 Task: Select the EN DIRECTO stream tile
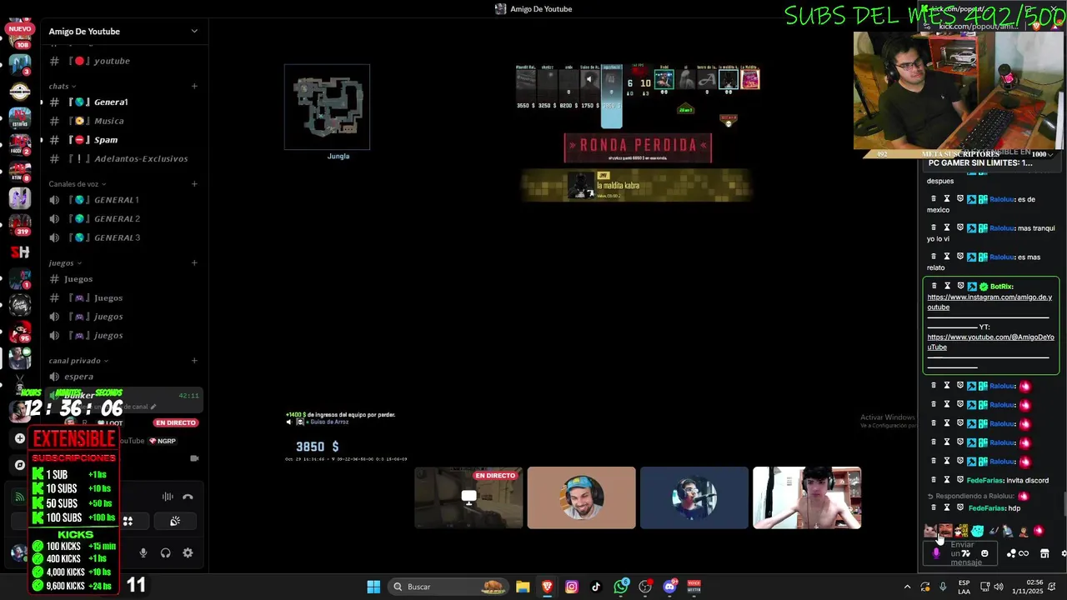pos(468,497)
